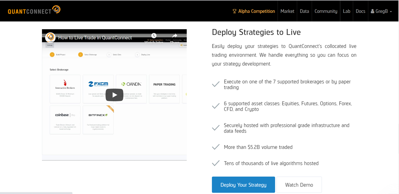Play the Live Trade video
399x194 pixels.
pos(114,95)
